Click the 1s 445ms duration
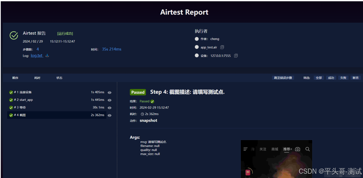The width and height of the screenshot is (363, 178). 98,100
